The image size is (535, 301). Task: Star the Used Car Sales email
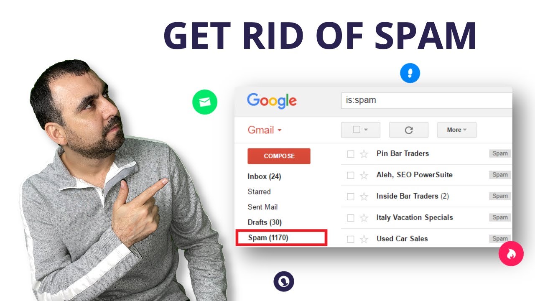point(364,239)
